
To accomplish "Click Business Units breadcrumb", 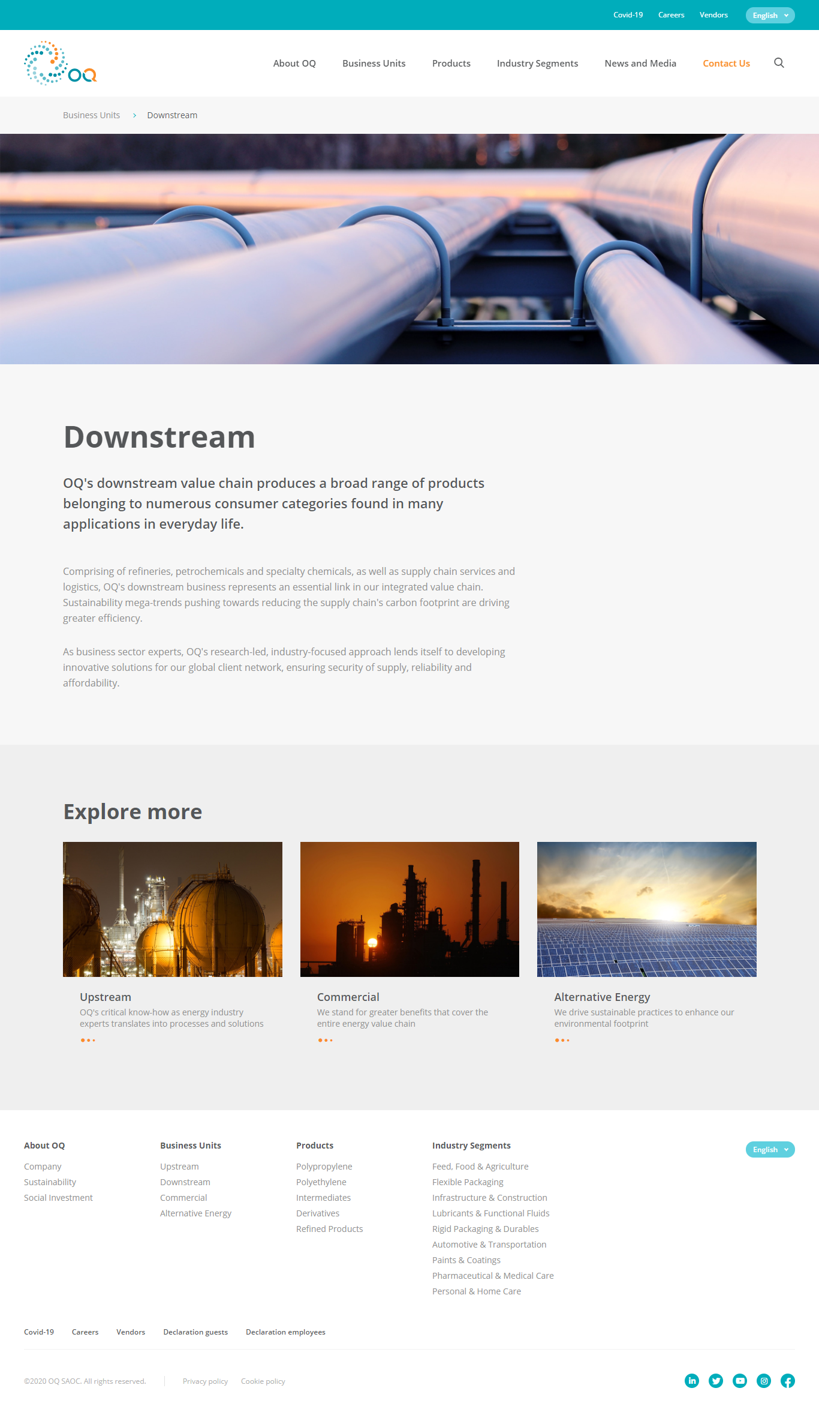I will (91, 115).
